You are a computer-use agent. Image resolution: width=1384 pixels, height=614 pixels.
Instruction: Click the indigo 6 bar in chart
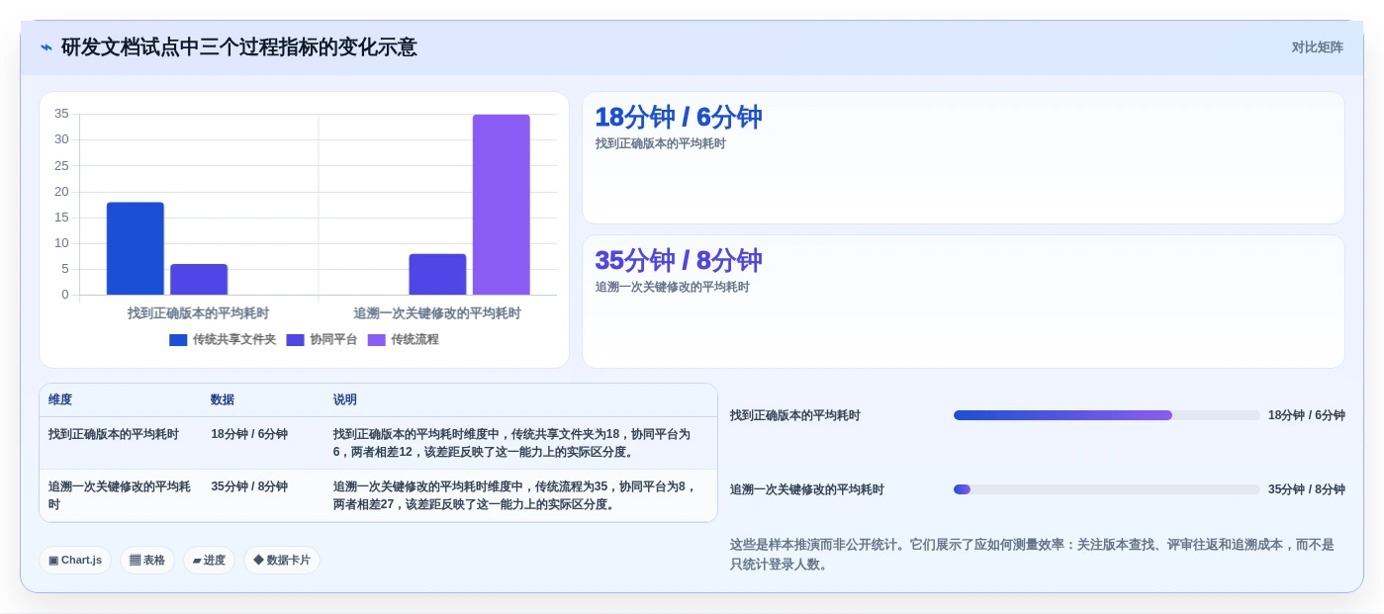pyautogui.click(x=199, y=279)
